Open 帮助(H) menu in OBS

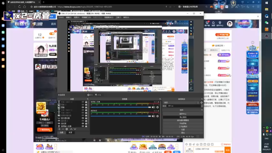pyautogui.click(x=126, y=17)
